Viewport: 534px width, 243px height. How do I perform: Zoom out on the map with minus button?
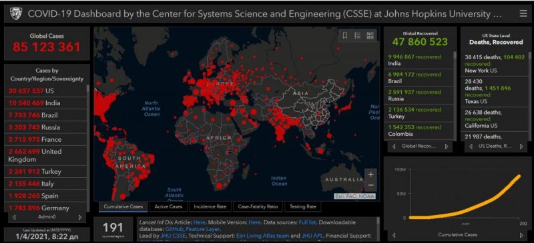point(370,185)
